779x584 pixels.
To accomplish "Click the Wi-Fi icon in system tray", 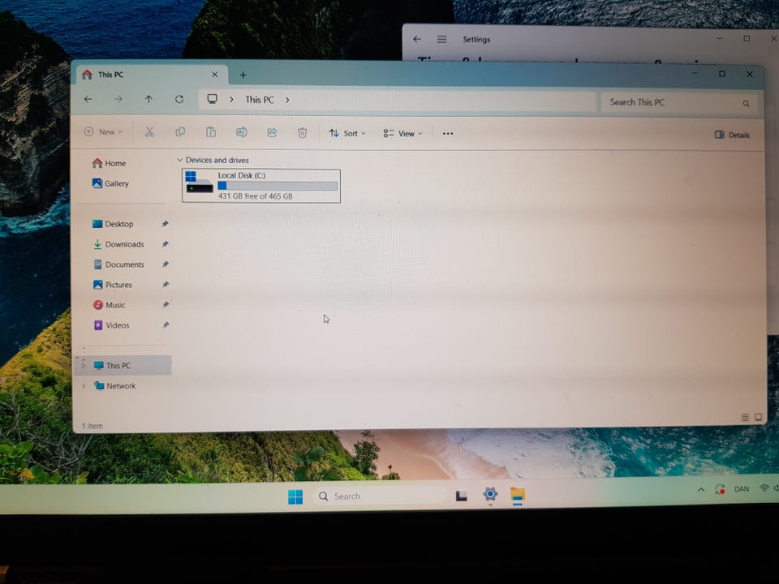I will coord(764,488).
